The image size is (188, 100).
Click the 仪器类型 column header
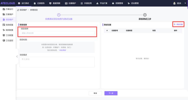pos(129,30)
